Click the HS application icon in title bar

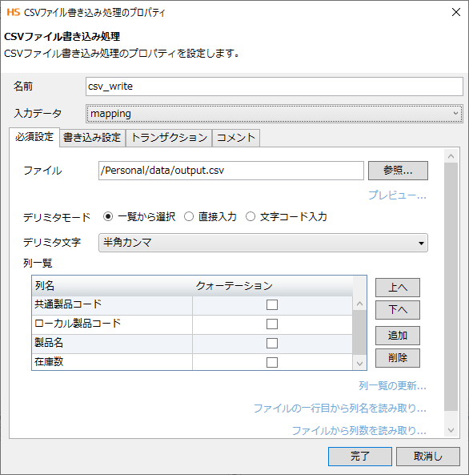[x=14, y=13]
